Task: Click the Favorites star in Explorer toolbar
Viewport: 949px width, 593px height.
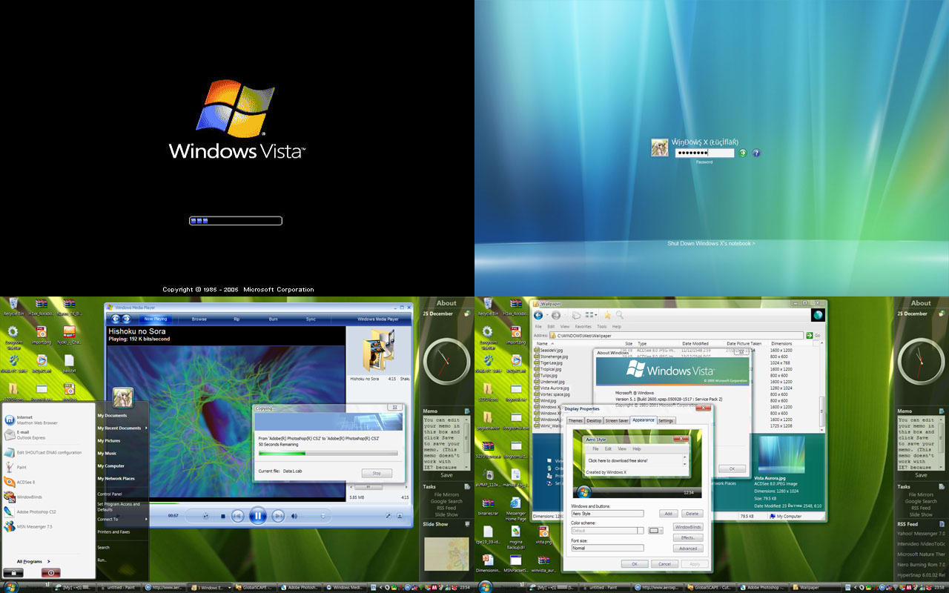Action: (607, 315)
